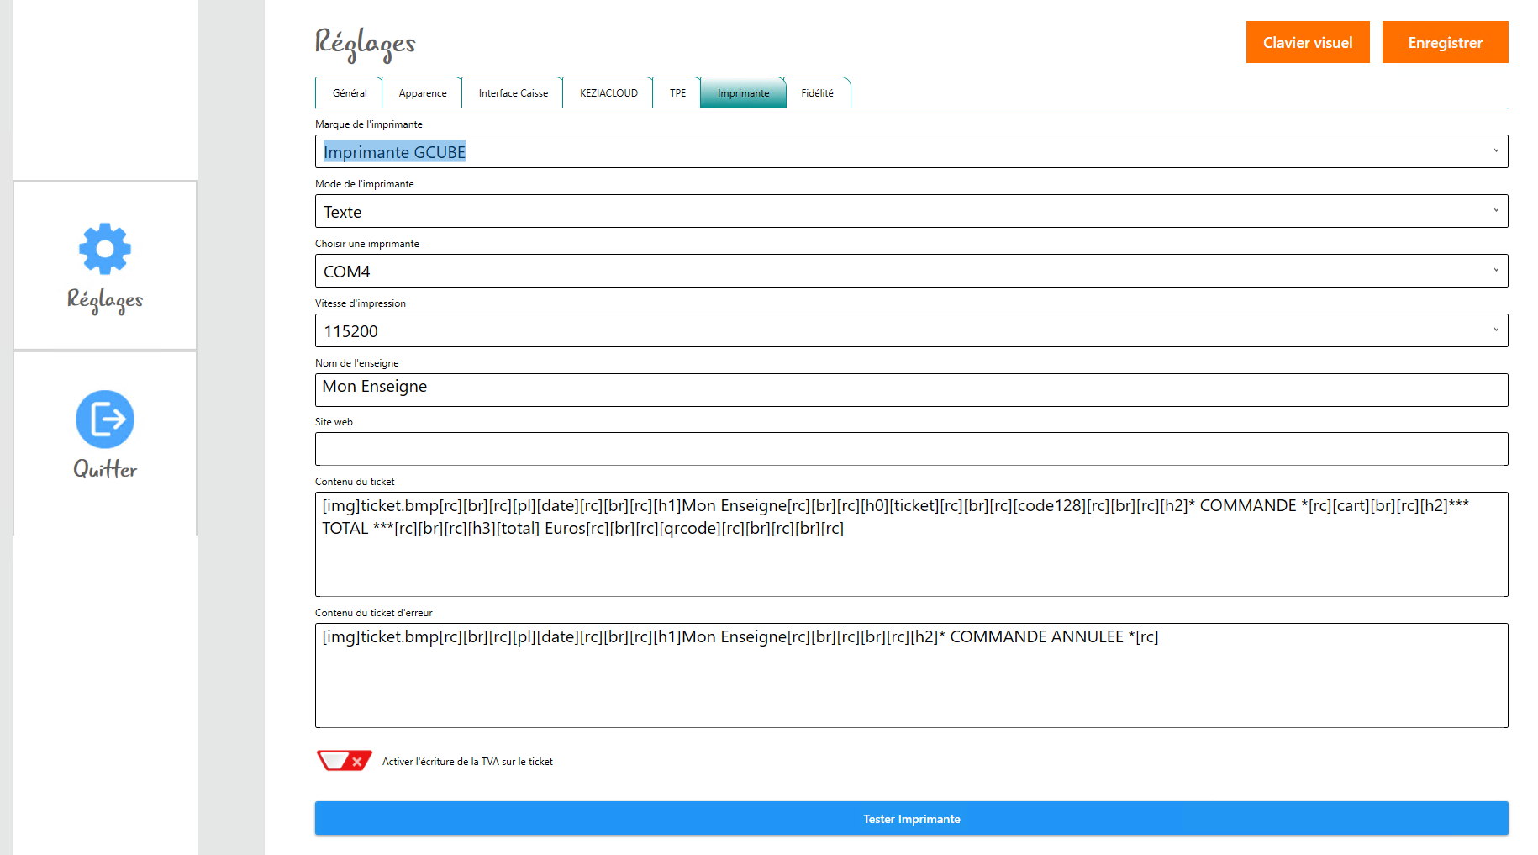Select the Interface Caisse tab

point(513,93)
